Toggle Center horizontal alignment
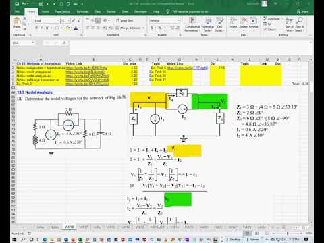This screenshot has height=243, width=324. tap(92, 28)
